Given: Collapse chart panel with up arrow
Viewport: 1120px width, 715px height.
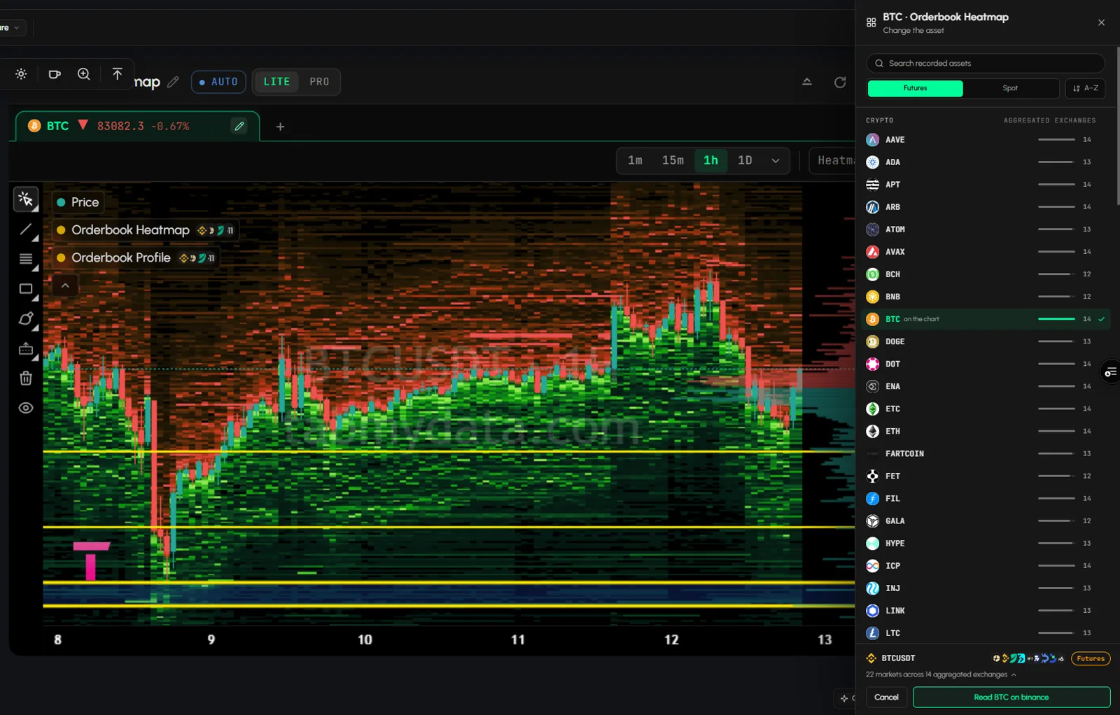Looking at the screenshot, I should pyautogui.click(x=807, y=82).
